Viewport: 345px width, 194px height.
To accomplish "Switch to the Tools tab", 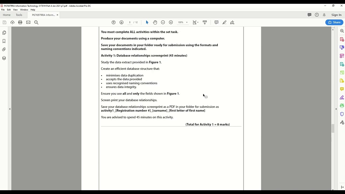I will pos(19,15).
